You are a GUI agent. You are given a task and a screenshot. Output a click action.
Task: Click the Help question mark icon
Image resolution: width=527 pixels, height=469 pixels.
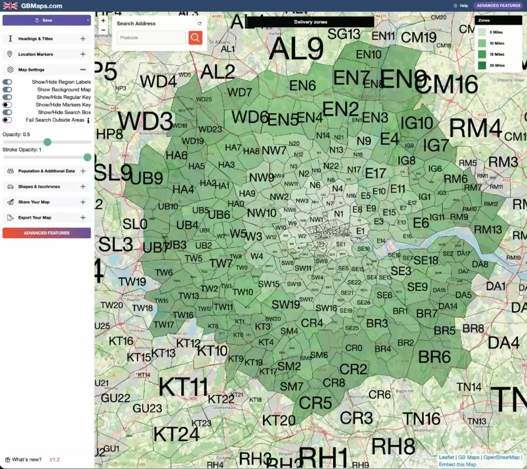pos(455,6)
